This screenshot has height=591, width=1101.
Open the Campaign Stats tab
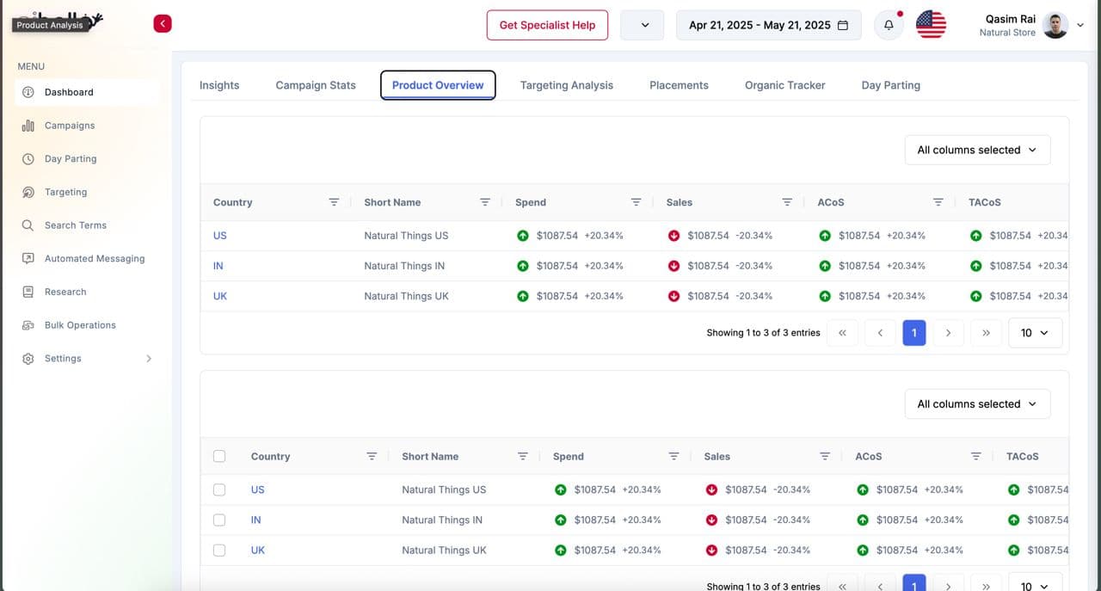pos(316,85)
